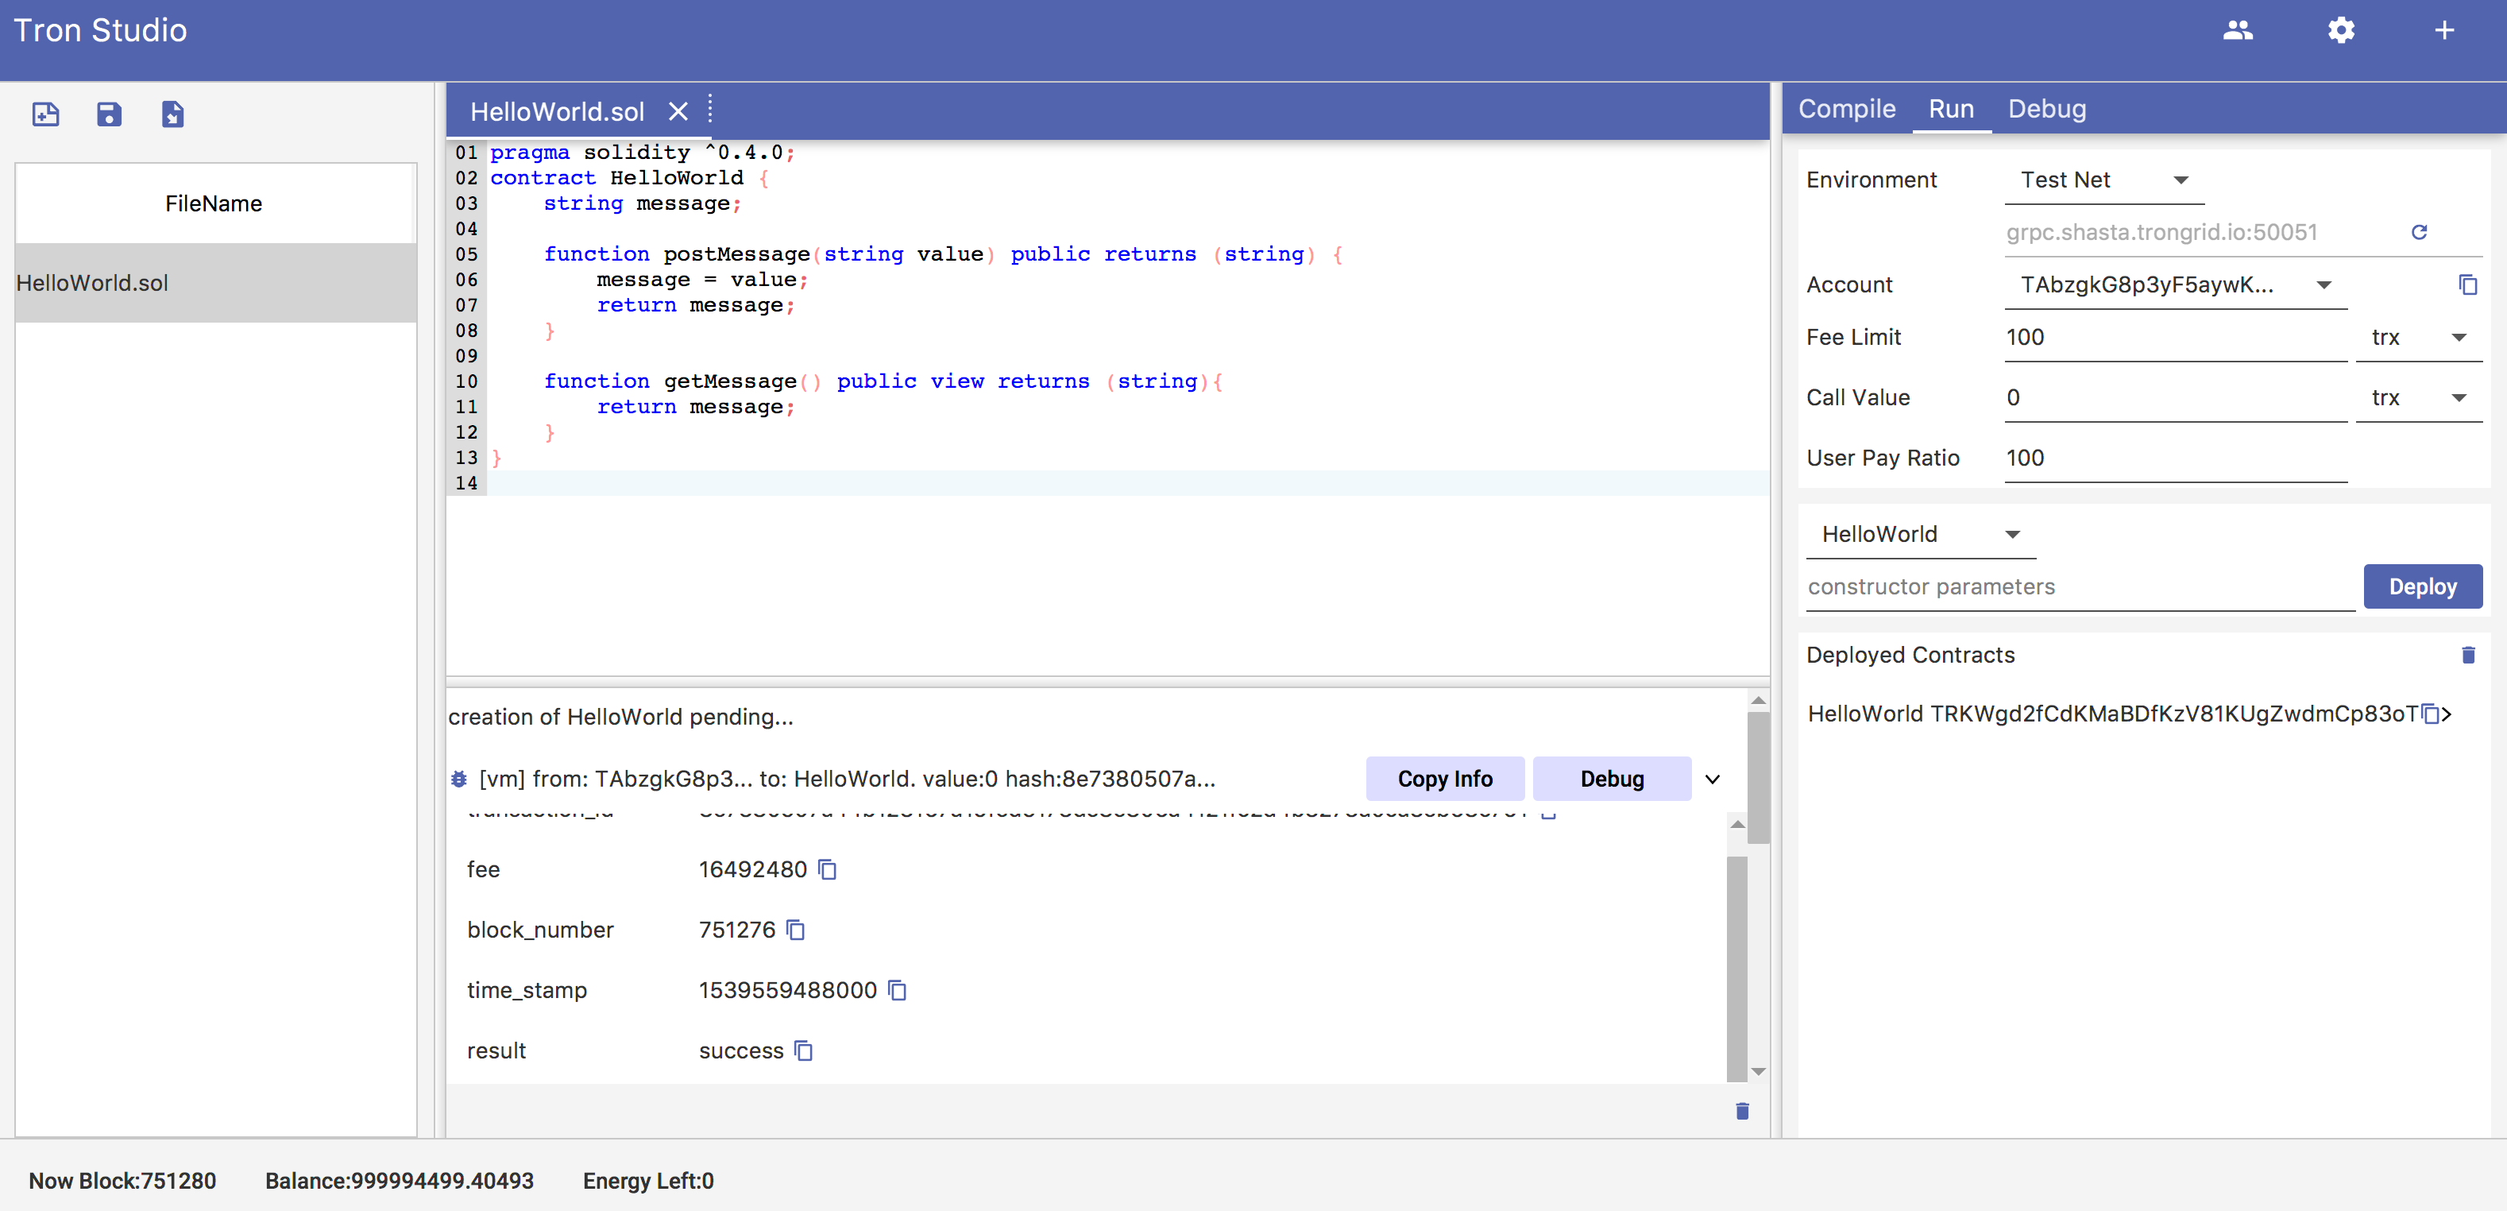The height and width of the screenshot is (1211, 2507).
Task: Clear console output using bottom trash icon
Action: pos(1741,1111)
